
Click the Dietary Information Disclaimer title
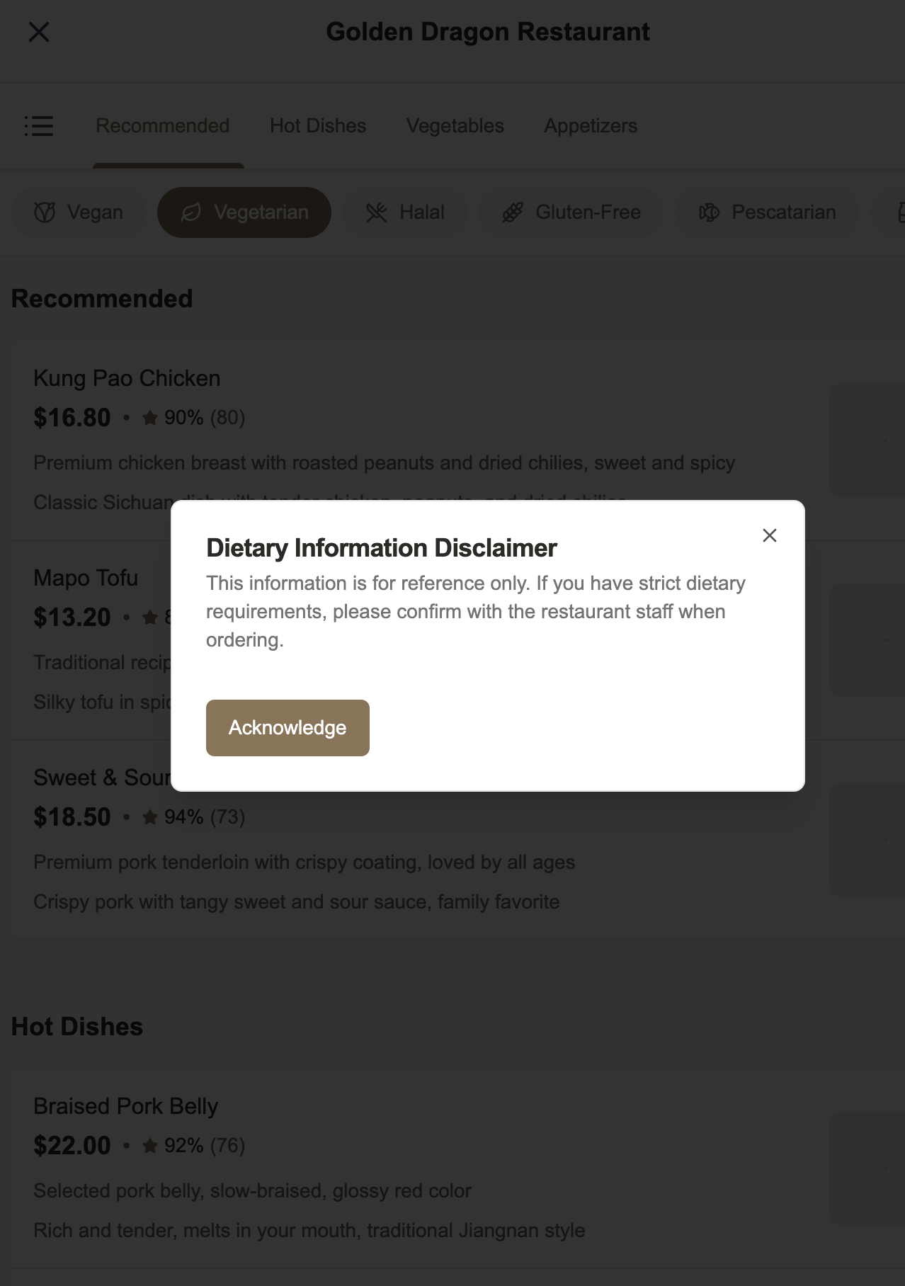coord(382,548)
